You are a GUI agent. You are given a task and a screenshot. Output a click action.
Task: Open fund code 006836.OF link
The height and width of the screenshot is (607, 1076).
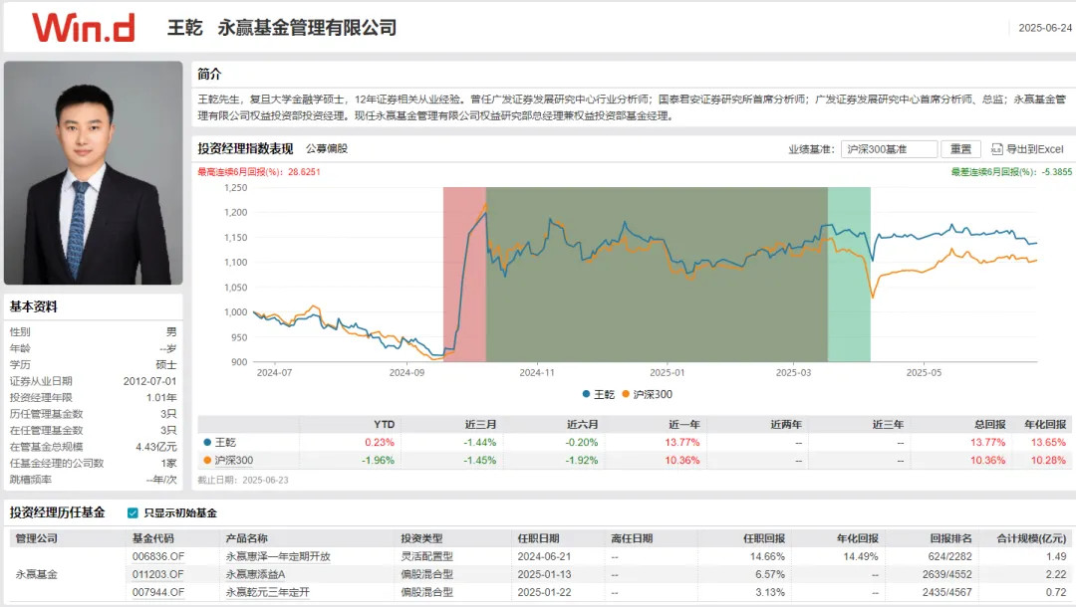click(x=158, y=556)
